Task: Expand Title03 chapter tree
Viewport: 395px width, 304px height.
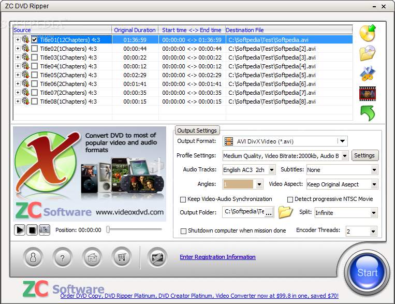Action: [18, 57]
